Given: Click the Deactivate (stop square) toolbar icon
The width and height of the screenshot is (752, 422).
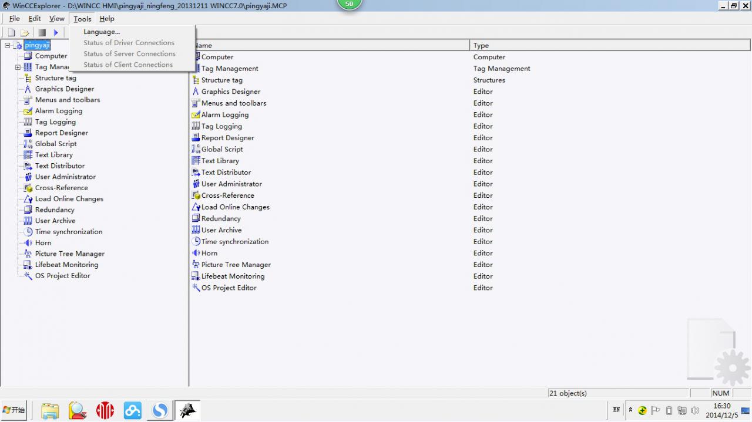Looking at the screenshot, I should pyautogui.click(x=42, y=33).
